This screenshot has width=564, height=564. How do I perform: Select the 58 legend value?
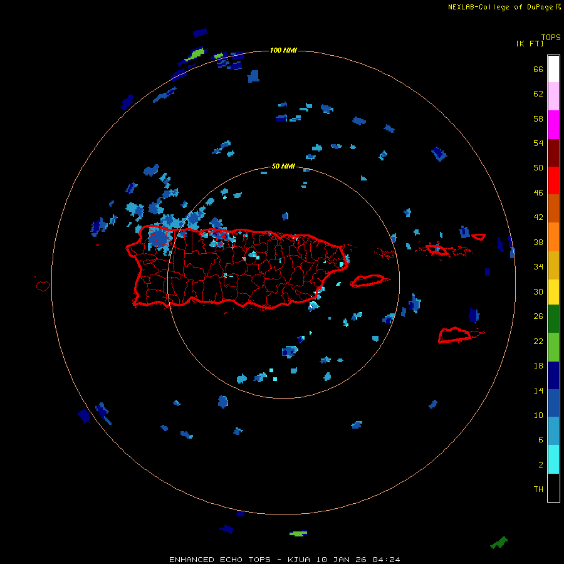tap(538, 118)
